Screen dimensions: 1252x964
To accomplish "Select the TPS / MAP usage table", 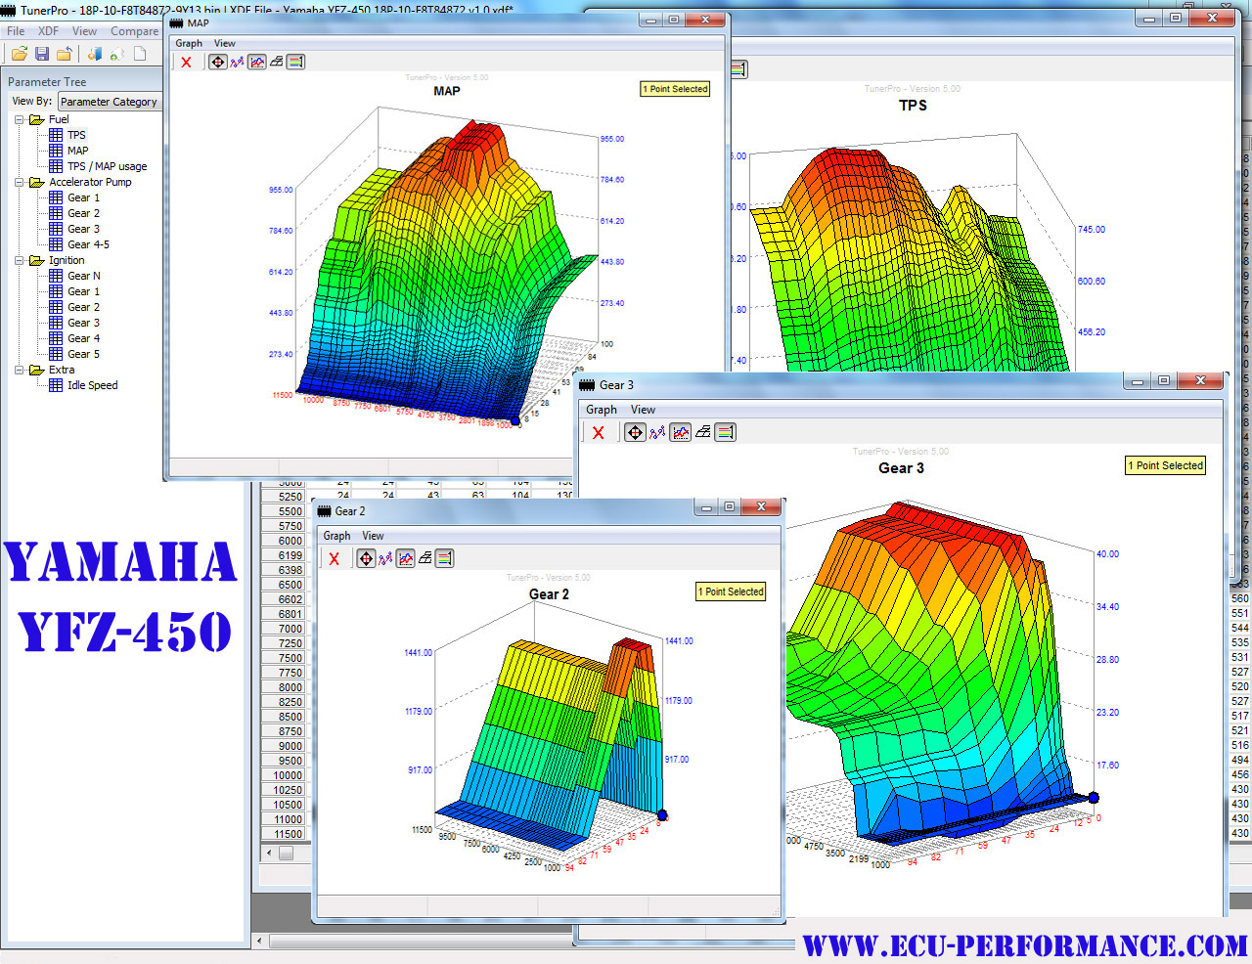I will tap(107, 166).
